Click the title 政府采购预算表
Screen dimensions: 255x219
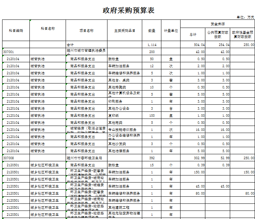coord(128,10)
